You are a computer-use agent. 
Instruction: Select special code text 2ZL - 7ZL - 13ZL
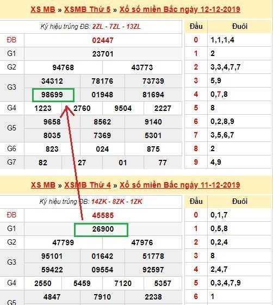116,27
